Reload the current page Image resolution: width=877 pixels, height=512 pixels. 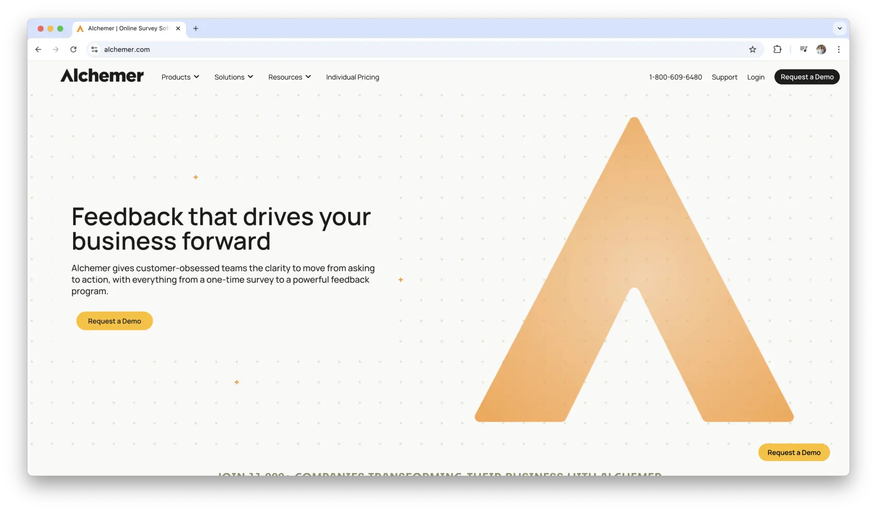tap(73, 49)
